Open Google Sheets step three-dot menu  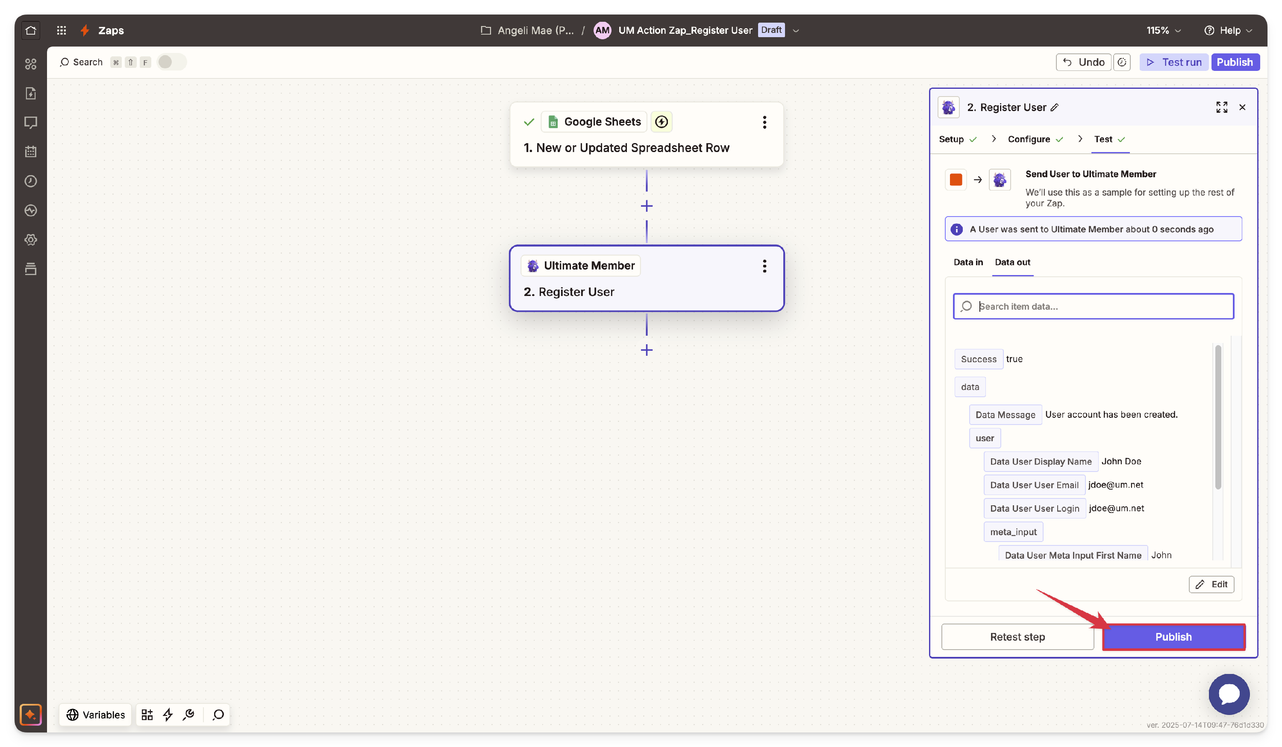pyautogui.click(x=764, y=122)
